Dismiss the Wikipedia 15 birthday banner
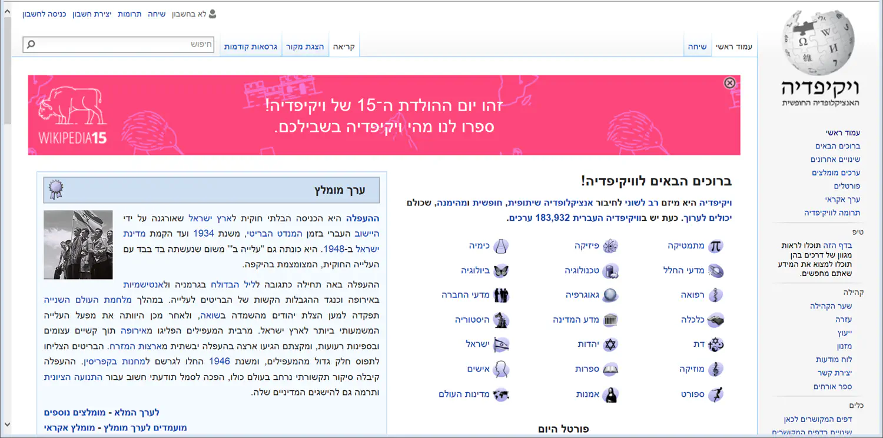883x438 pixels. point(729,83)
